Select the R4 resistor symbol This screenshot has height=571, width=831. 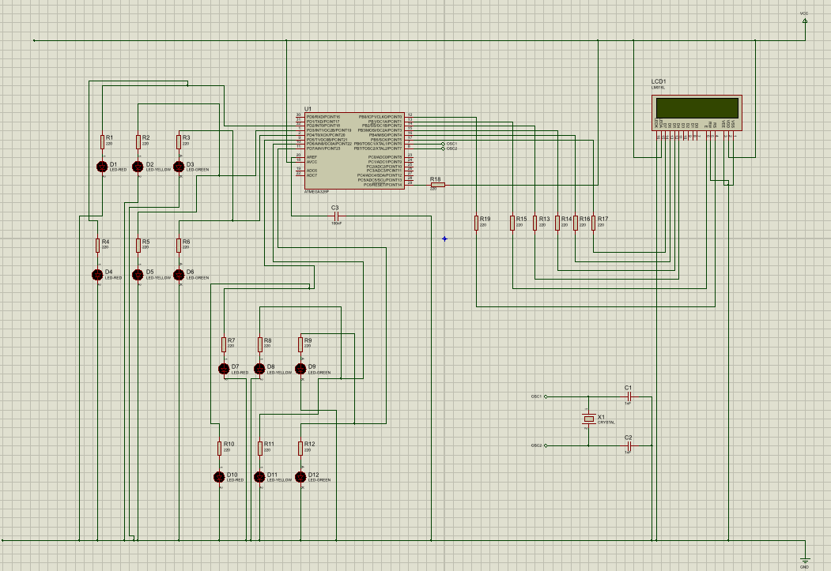click(x=97, y=246)
